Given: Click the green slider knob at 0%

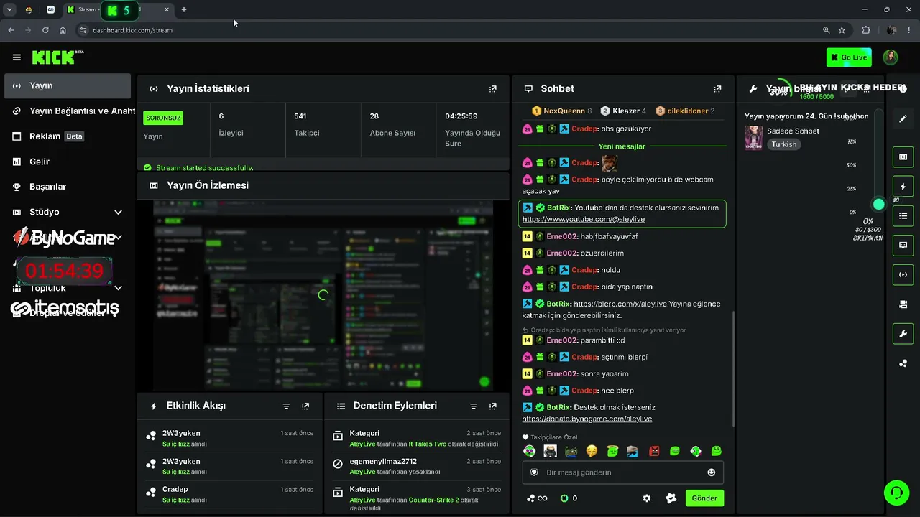Looking at the screenshot, I should pos(878,205).
